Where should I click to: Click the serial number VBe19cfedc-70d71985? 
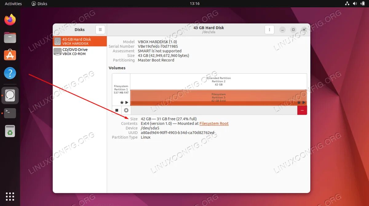pos(158,46)
